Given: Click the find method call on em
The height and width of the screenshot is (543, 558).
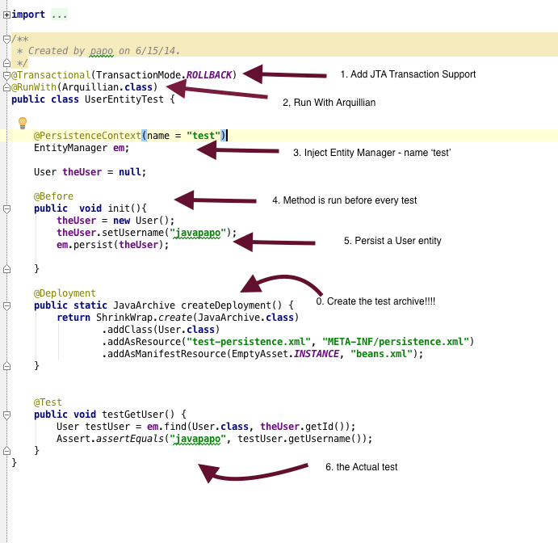Looking at the screenshot, I should [175, 427].
